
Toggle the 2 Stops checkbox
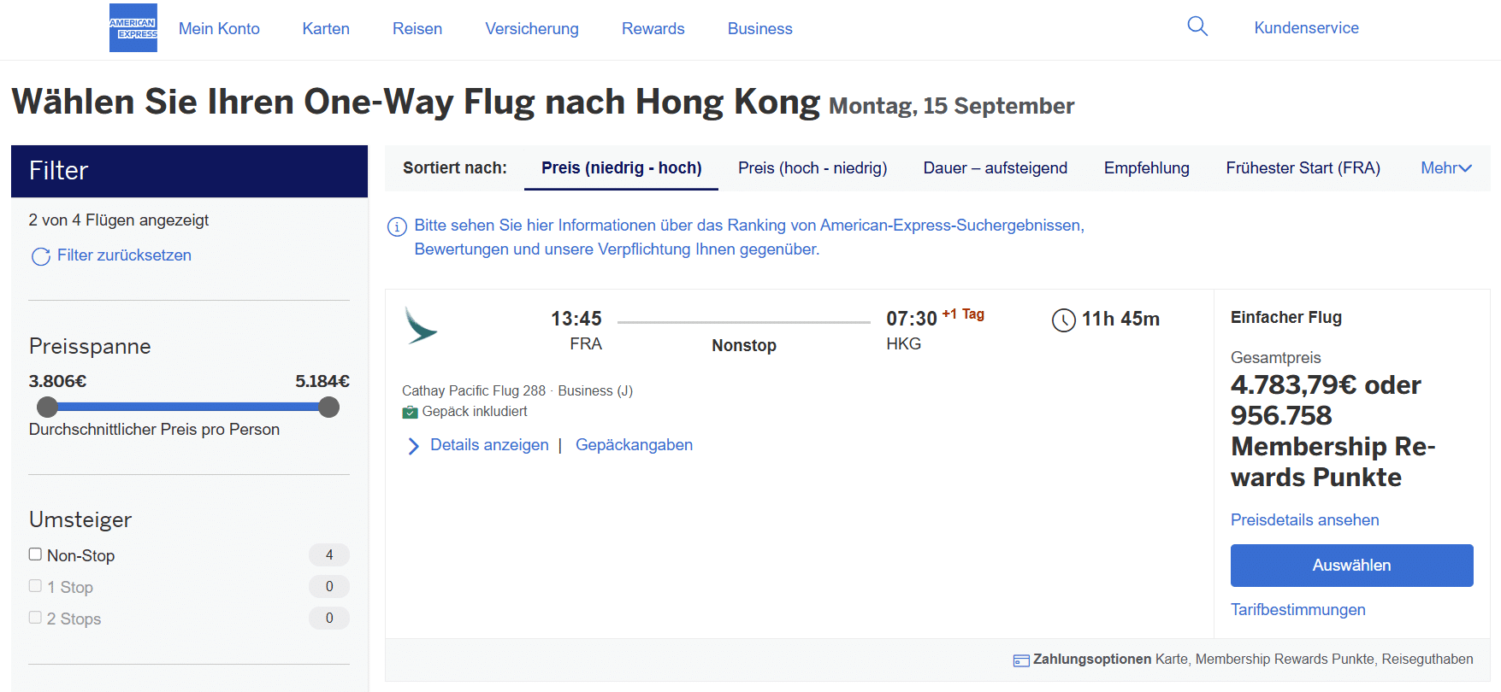[x=35, y=617]
